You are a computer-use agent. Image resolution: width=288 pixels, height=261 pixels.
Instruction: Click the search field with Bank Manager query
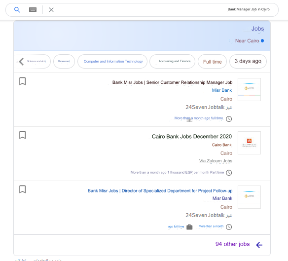(142, 10)
